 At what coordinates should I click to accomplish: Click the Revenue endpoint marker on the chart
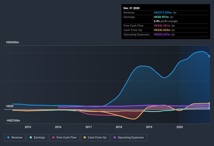210,56
